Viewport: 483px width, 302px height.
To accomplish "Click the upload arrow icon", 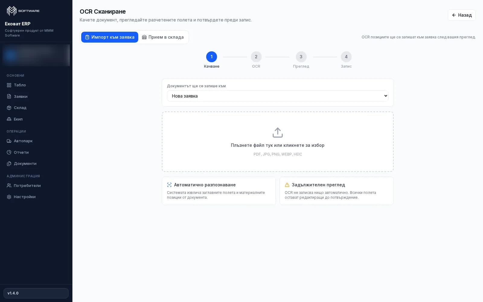I will point(278,133).
